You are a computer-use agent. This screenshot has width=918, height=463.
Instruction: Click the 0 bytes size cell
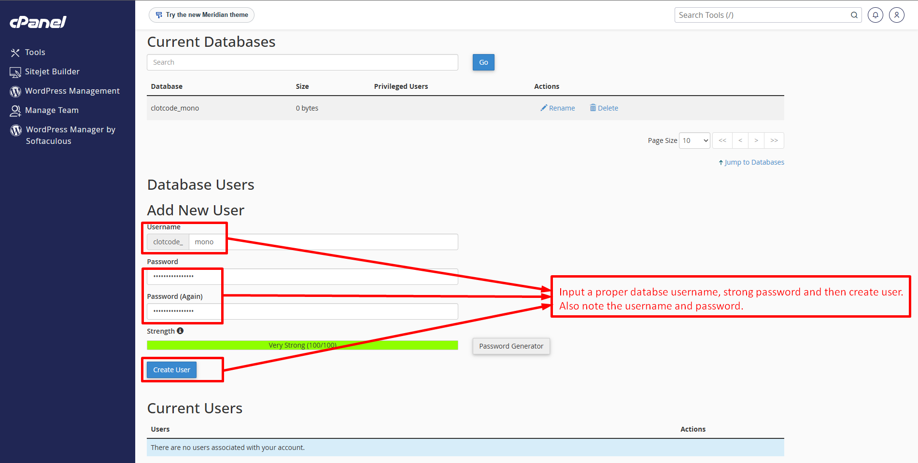[307, 108]
